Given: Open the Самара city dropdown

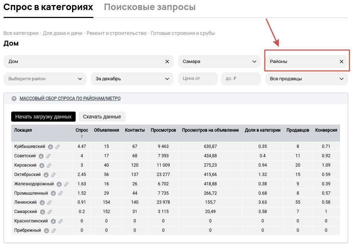Looking at the screenshot, I should tap(219, 62).
